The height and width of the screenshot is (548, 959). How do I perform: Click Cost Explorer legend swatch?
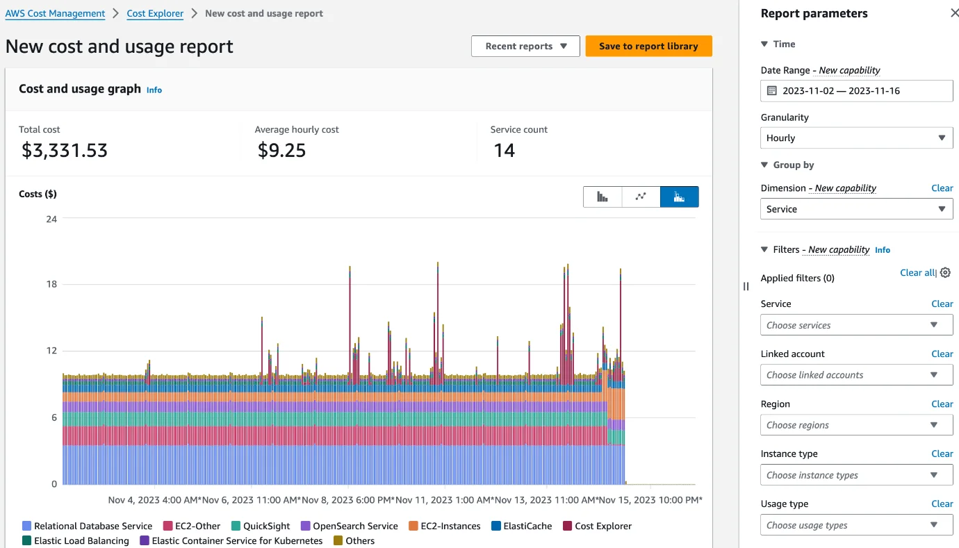(x=568, y=526)
